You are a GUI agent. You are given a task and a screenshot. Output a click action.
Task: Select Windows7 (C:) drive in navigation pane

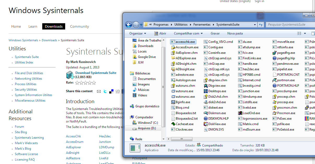[145, 123]
